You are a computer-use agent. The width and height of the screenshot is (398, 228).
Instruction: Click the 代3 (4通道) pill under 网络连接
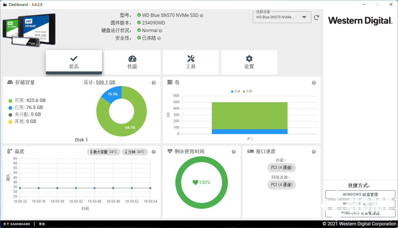pos(282,185)
